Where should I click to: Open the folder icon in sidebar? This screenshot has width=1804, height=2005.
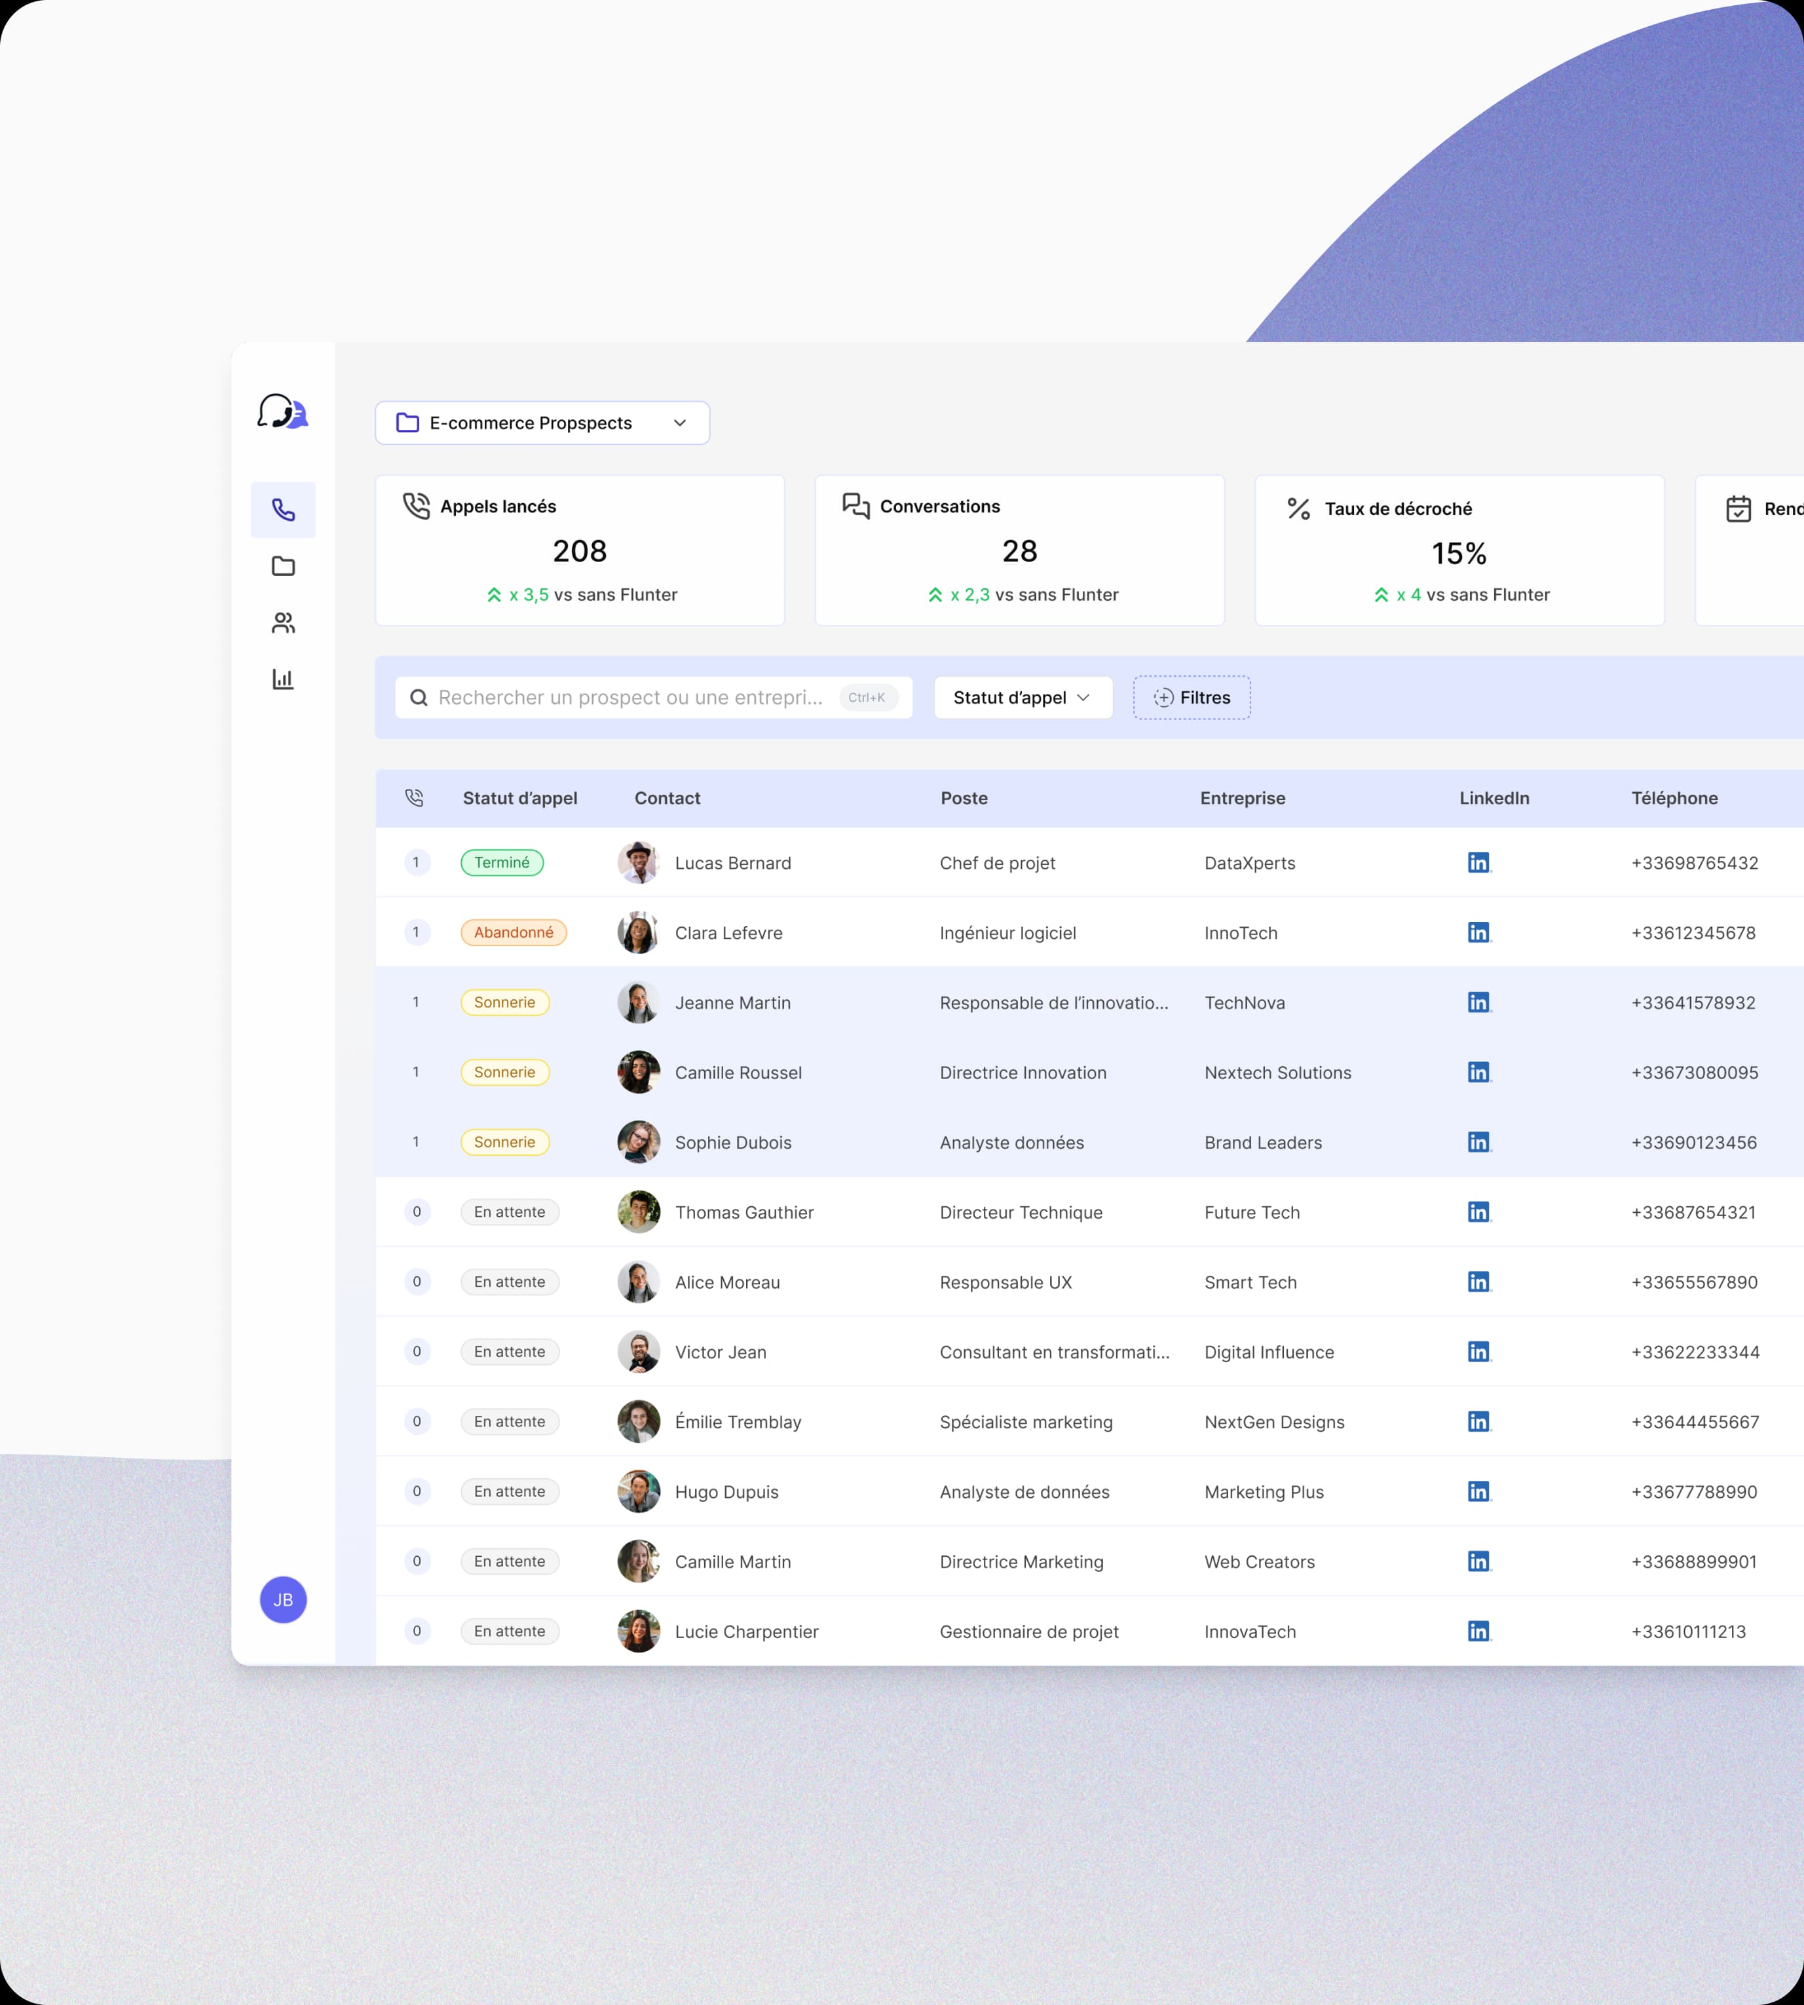point(284,566)
